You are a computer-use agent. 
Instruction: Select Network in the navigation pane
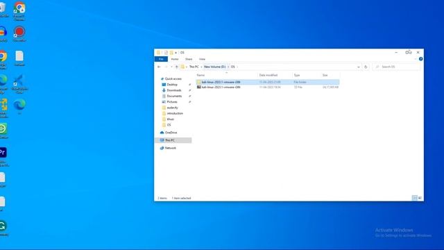pos(170,148)
